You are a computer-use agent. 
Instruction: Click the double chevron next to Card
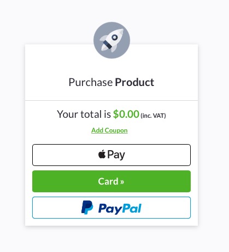(x=122, y=182)
